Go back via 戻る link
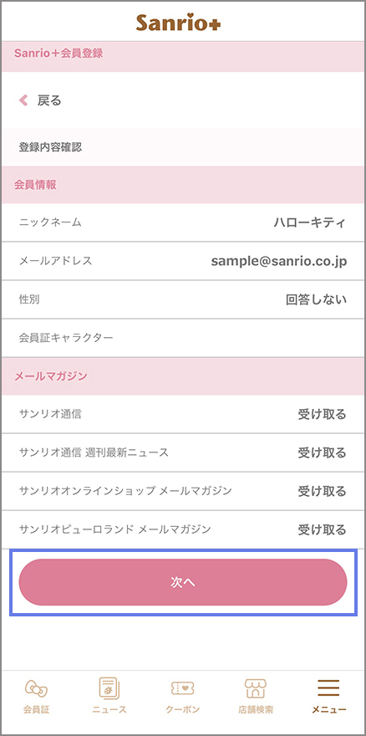Image resolution: width=366 pixels, height=736 pixels. 49,100
